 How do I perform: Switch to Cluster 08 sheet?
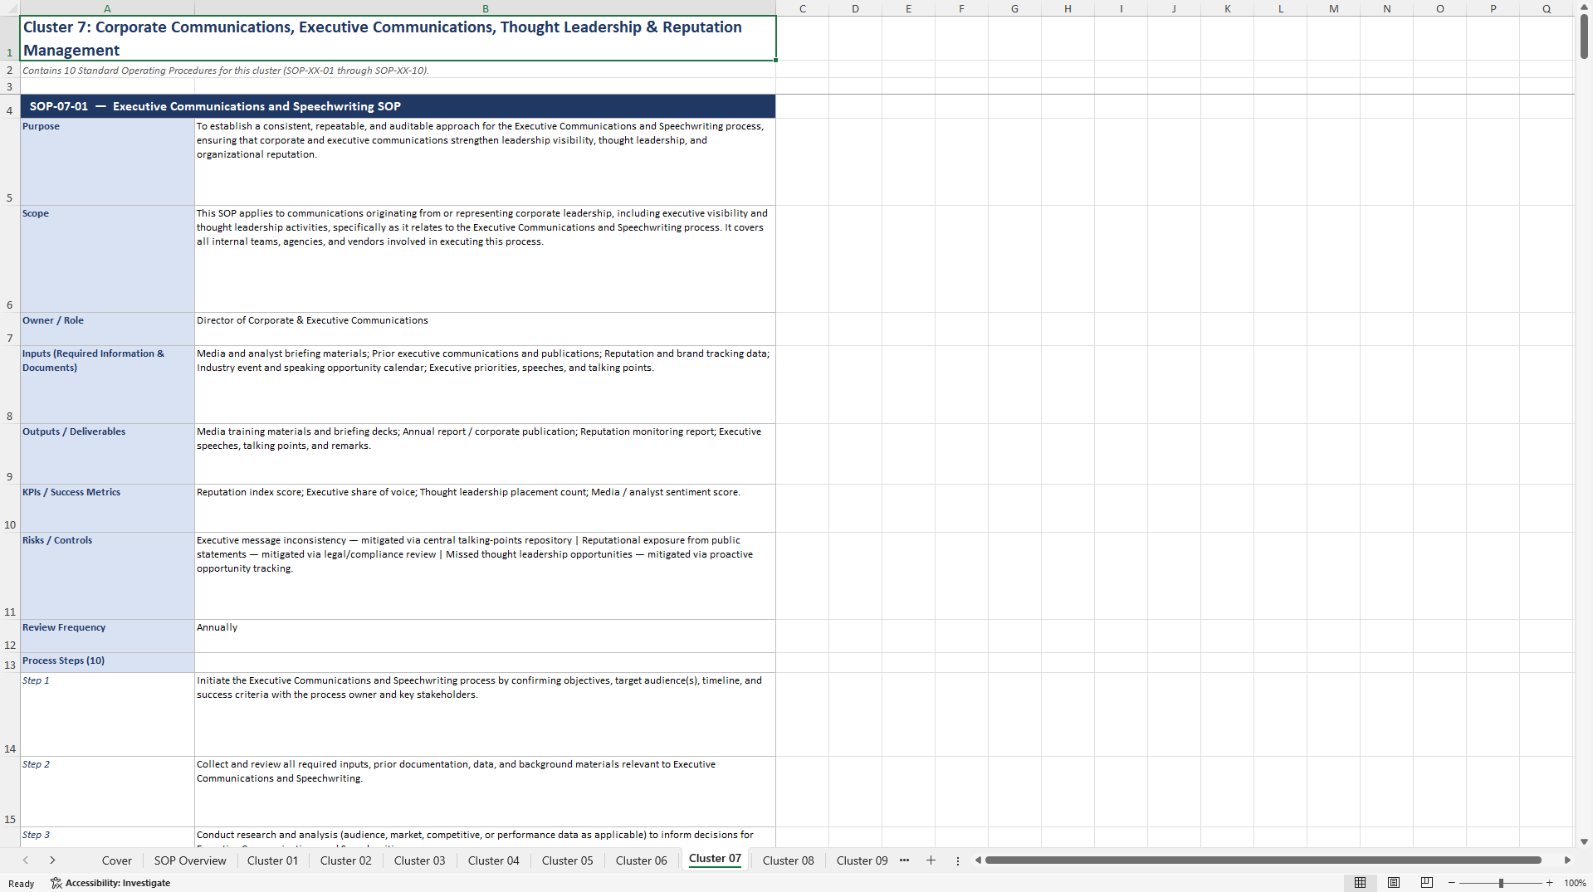coord(788,860)
